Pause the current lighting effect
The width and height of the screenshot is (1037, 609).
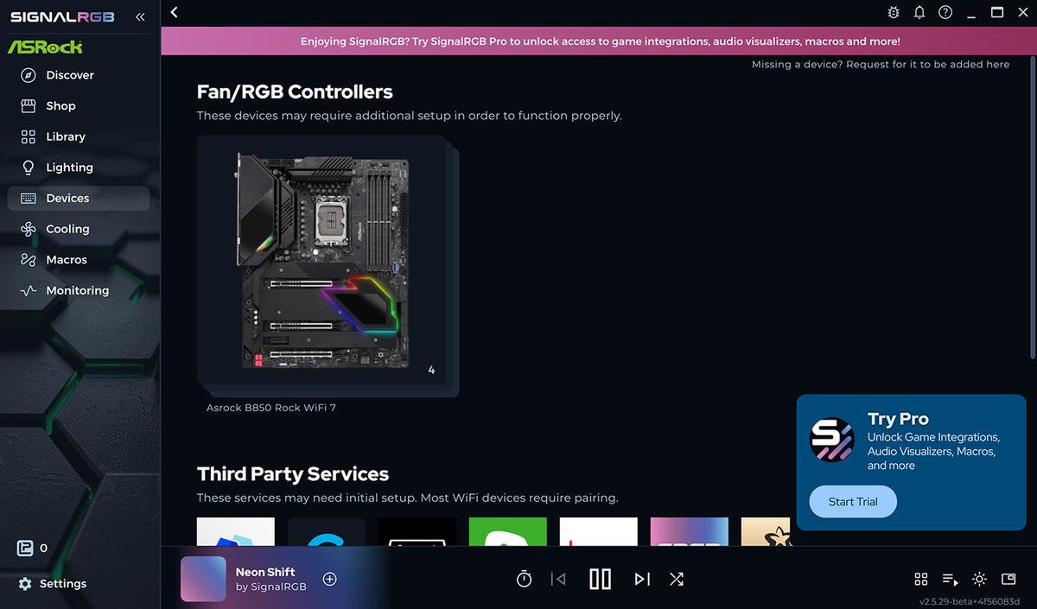600,579
